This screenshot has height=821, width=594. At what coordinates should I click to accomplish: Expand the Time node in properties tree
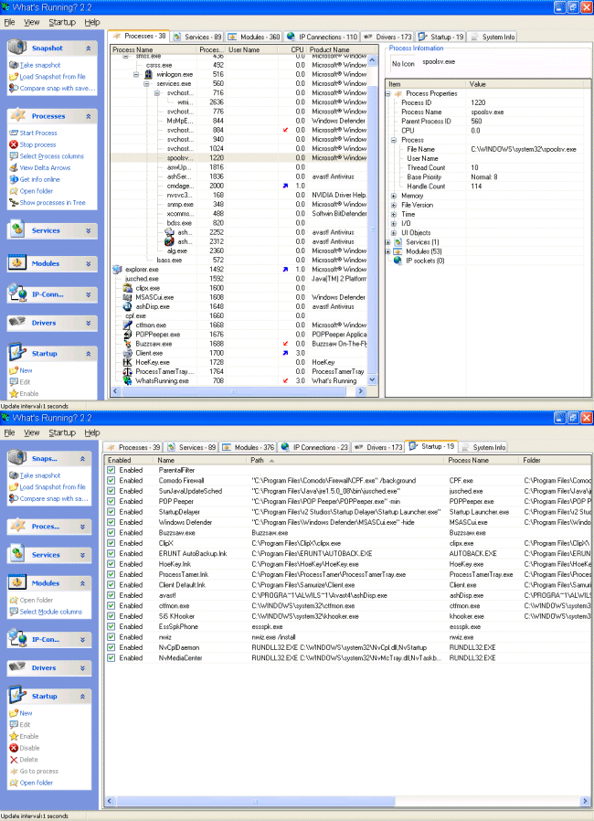tap(394, 214)
